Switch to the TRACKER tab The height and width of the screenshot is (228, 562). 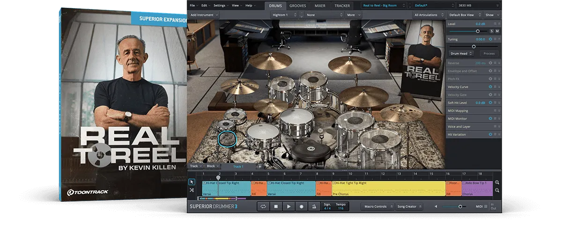coord(342,6)
